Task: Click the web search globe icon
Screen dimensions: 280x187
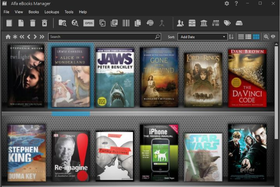Action: point(75,23)
